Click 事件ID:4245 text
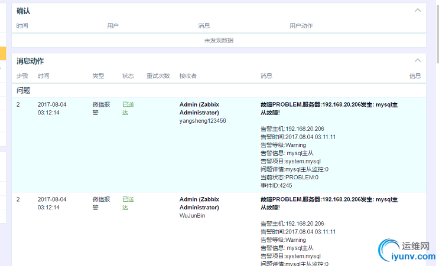The width and height of the screenshot is (439, 266). click(277, 186)
